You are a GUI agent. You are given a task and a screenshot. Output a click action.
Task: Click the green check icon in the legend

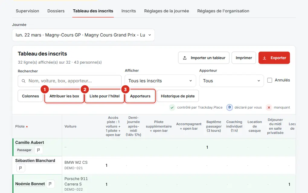(x=172, y=107)
